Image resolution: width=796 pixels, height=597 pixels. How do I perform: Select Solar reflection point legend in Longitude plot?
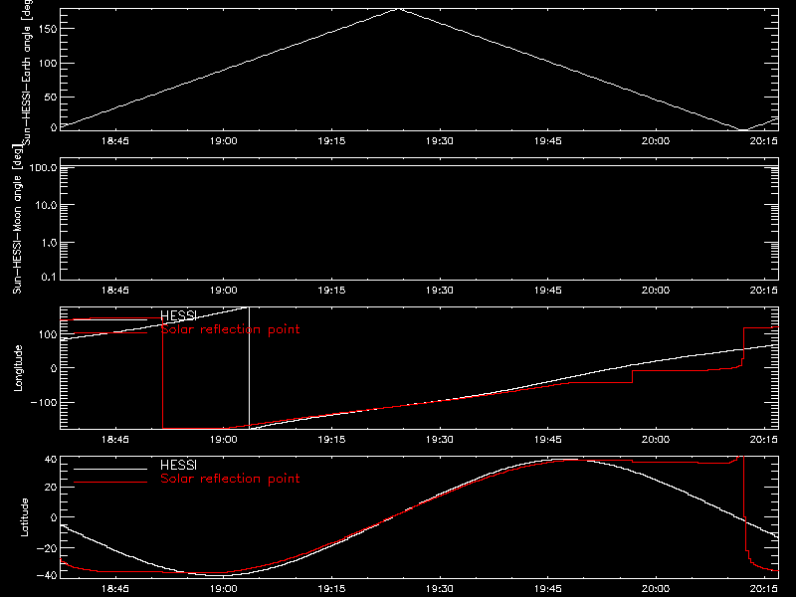[230, 329]
